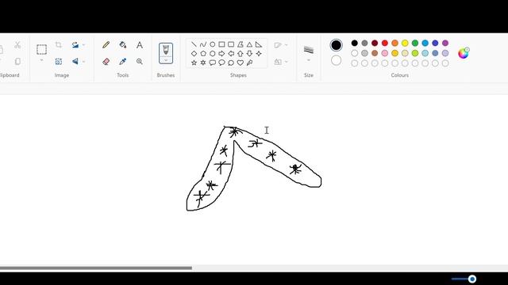Pick the Rounded rectangle callout shape
Screen dimensions: 508x285
pyautogui.click(x=213, y=63)
